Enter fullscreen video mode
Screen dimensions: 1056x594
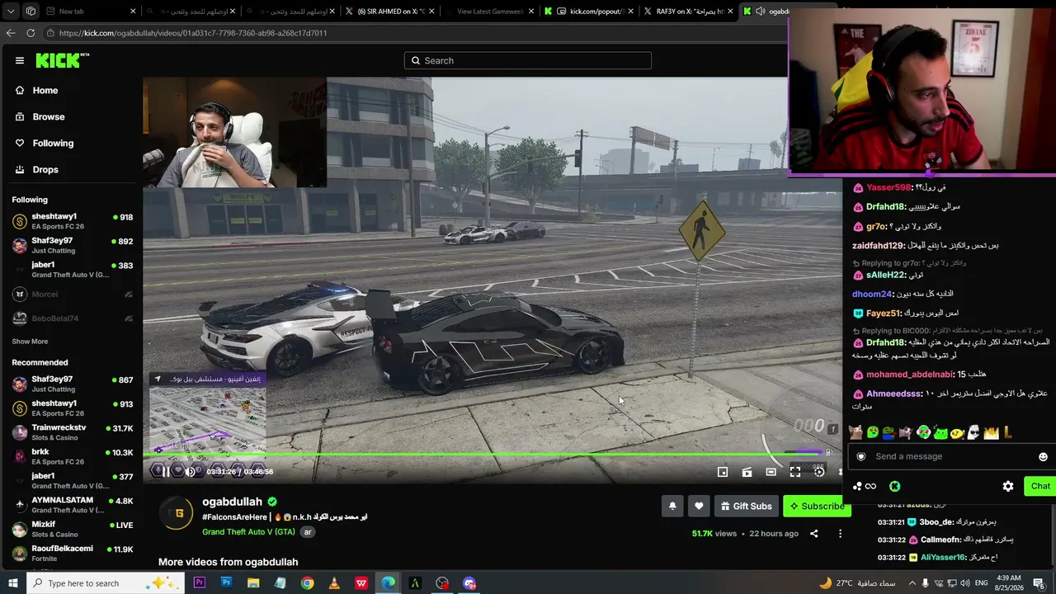pos(794,472)
